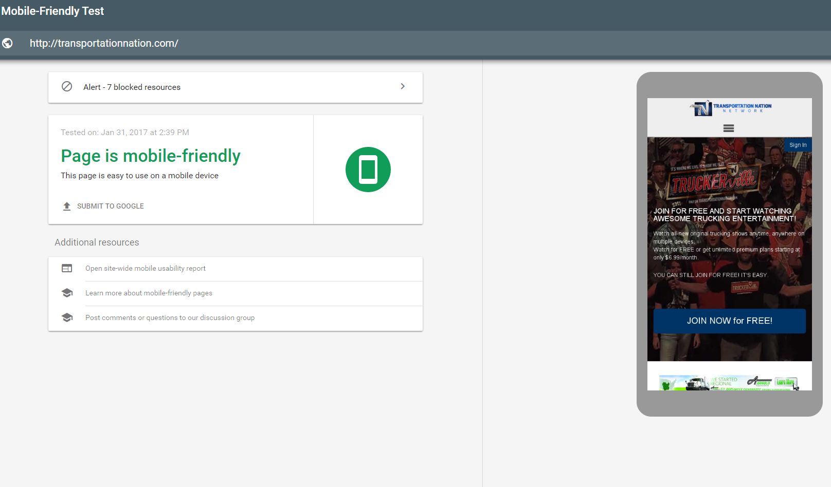This screenshot has height=487, width=831.
Task: Click graduation cap icon beside Learn more
Action: [x=67, y=293]
